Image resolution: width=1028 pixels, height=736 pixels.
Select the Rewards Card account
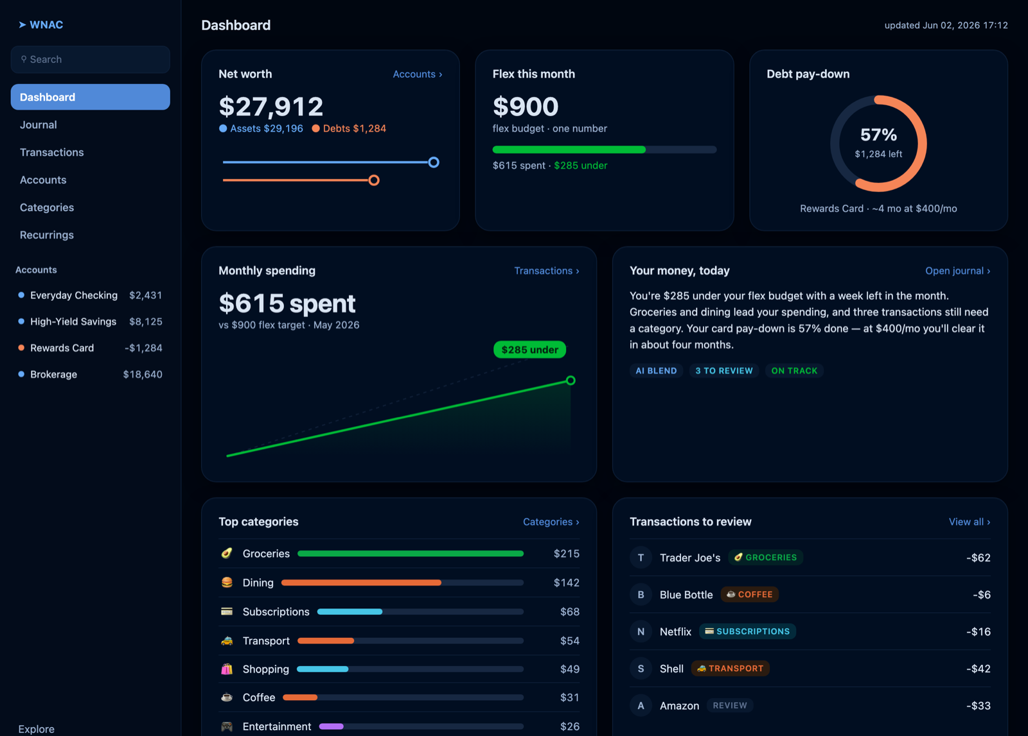pos(91,348)
